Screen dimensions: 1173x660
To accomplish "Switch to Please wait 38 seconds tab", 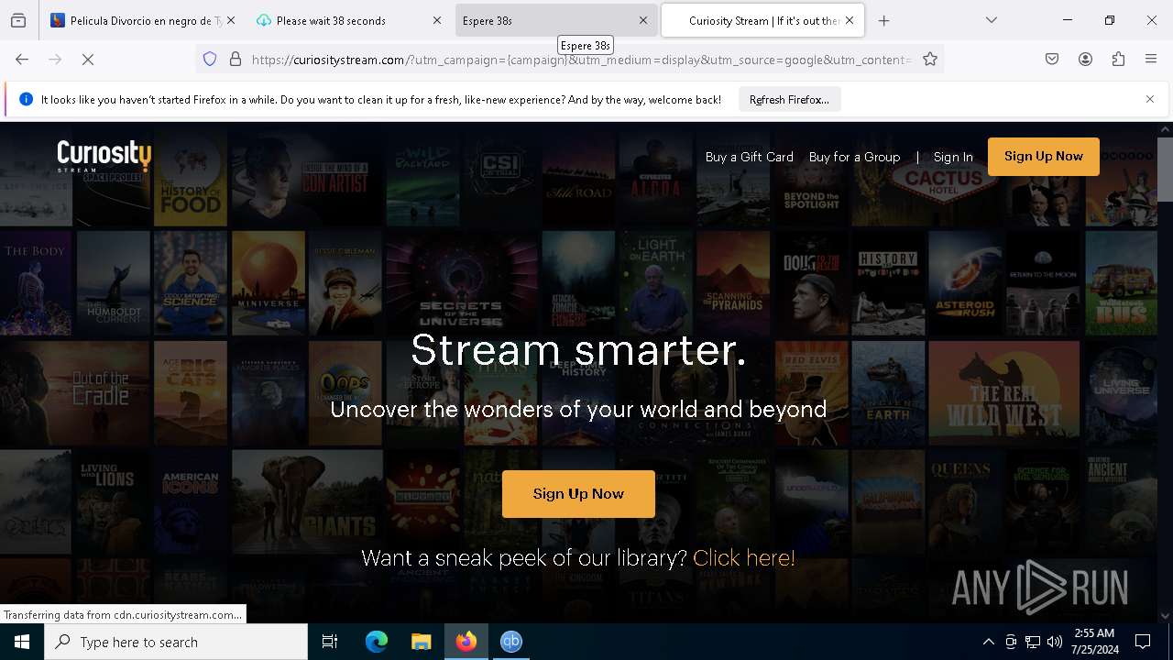I will tap(350, 20).
